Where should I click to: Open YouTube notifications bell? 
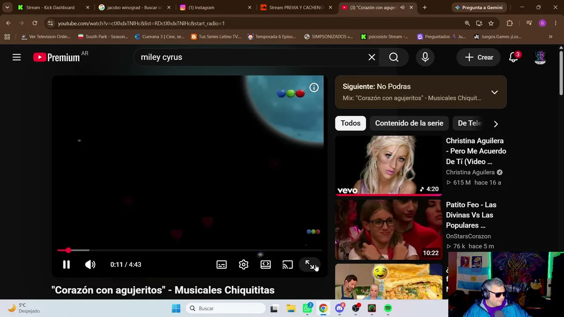point(514,57)
